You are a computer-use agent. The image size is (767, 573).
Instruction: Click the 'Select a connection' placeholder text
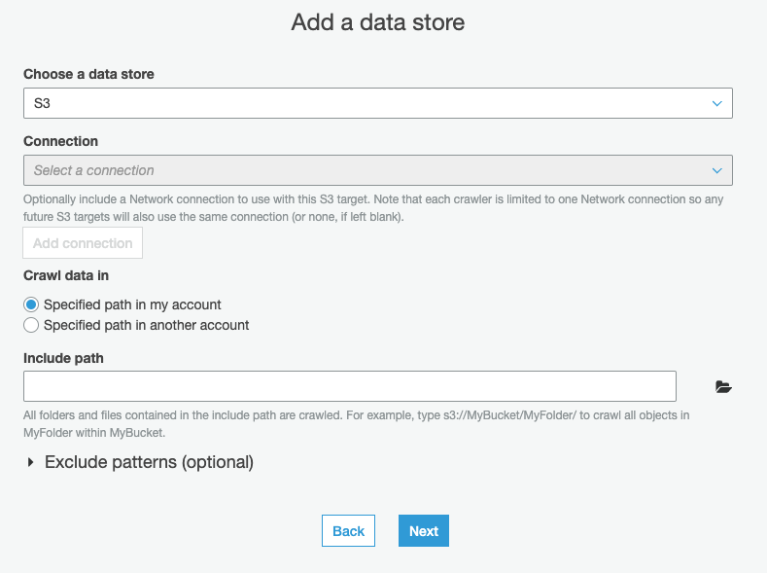pos(94,170)
